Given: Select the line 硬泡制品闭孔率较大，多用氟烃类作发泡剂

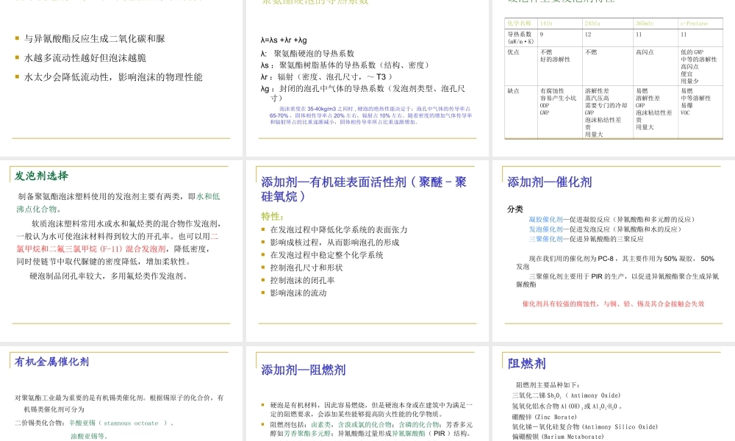Looking at the screenshot, I should (x=109, y=276).
